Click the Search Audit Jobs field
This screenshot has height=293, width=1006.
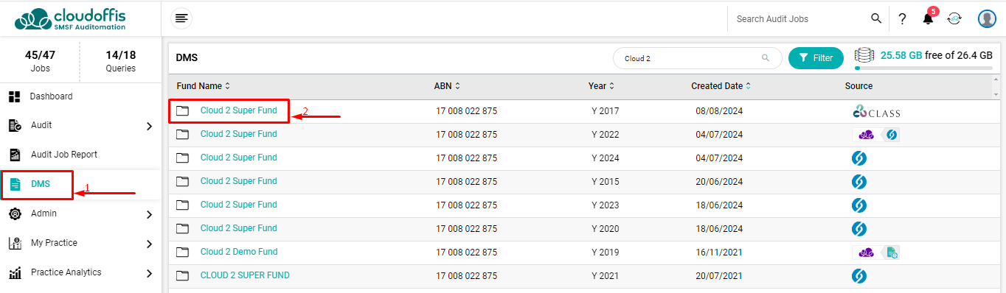pos(798,19)
